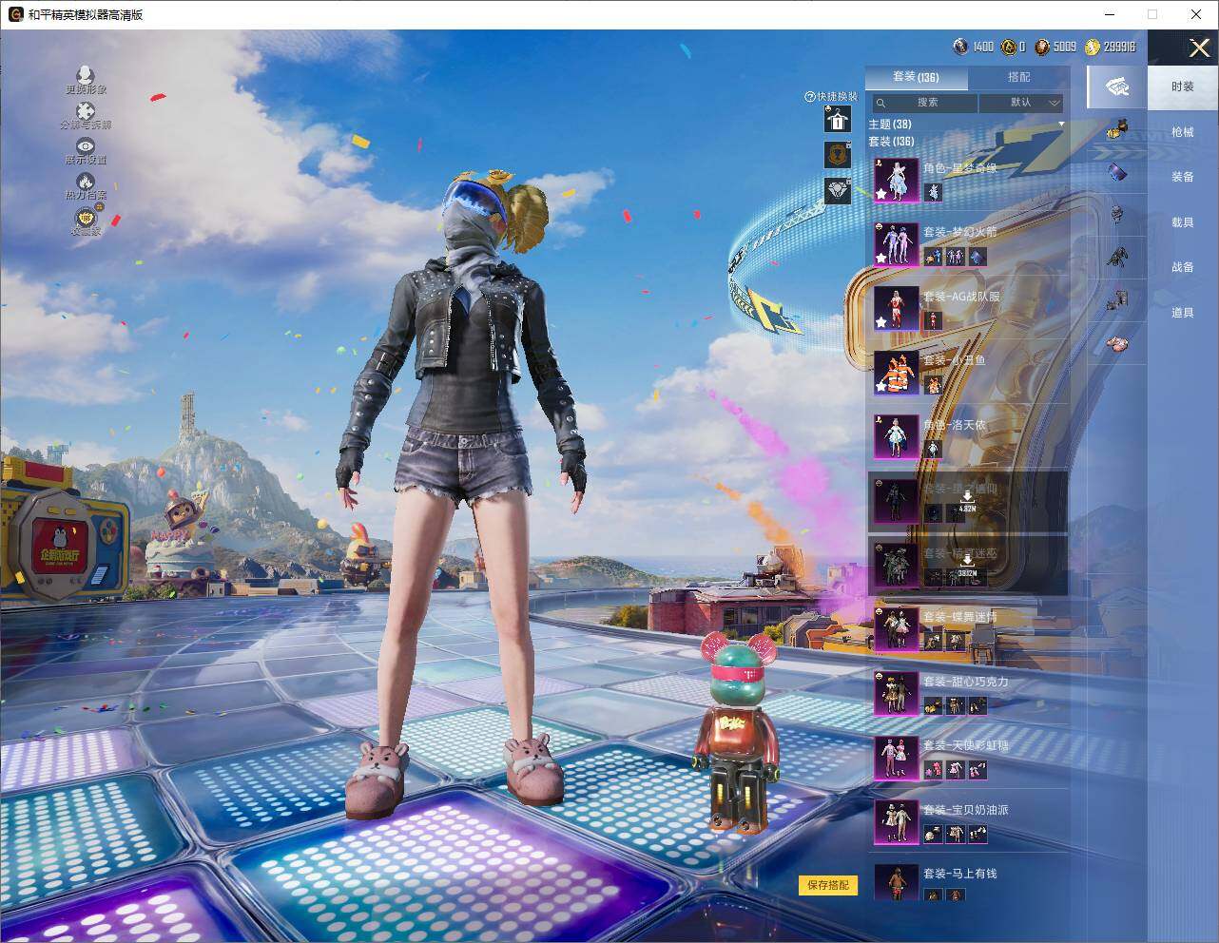The image size is (1219, 943).
Task: Select the outfit category icon beside 时装
Action: (1117, 87)
